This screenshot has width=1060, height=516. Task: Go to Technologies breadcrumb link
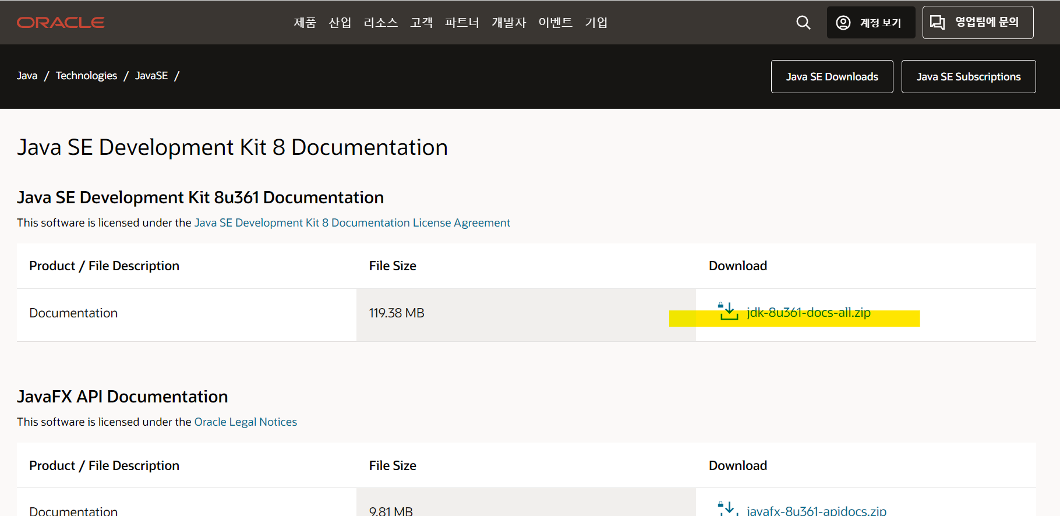point(86,76)
